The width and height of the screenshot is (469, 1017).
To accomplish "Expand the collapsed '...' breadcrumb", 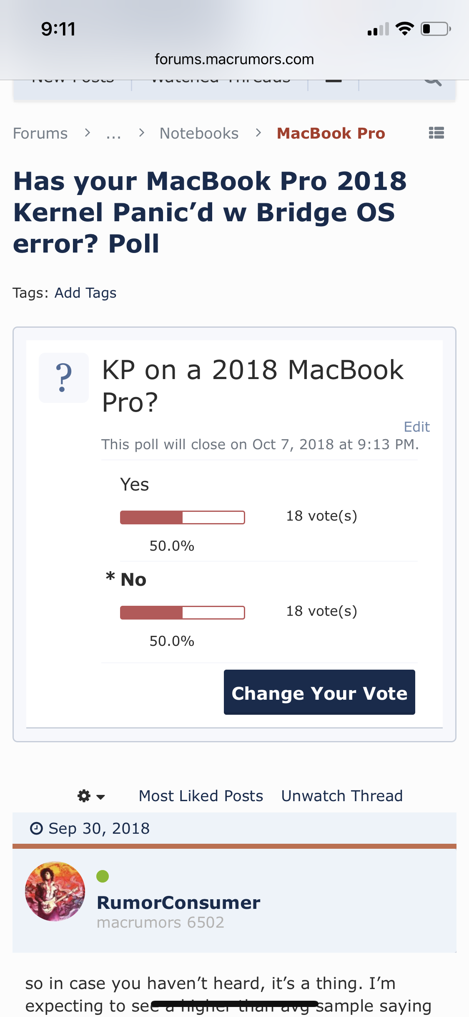I will coord(113,134).
